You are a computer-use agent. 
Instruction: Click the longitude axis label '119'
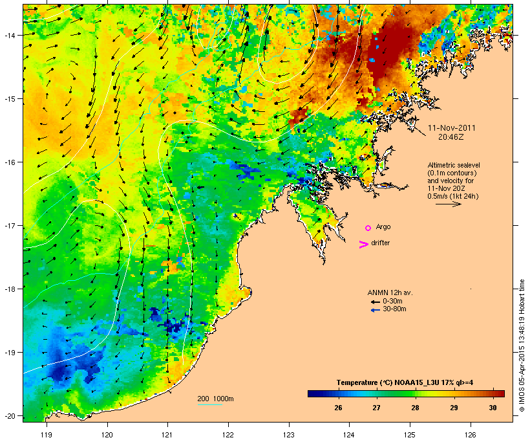pos(47,435)
